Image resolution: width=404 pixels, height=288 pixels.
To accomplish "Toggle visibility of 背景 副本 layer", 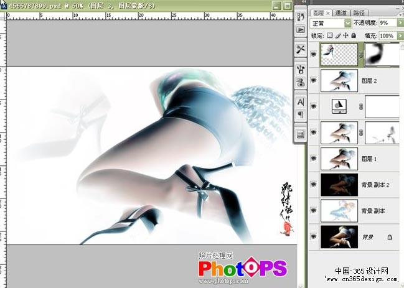I will [313, 210].
